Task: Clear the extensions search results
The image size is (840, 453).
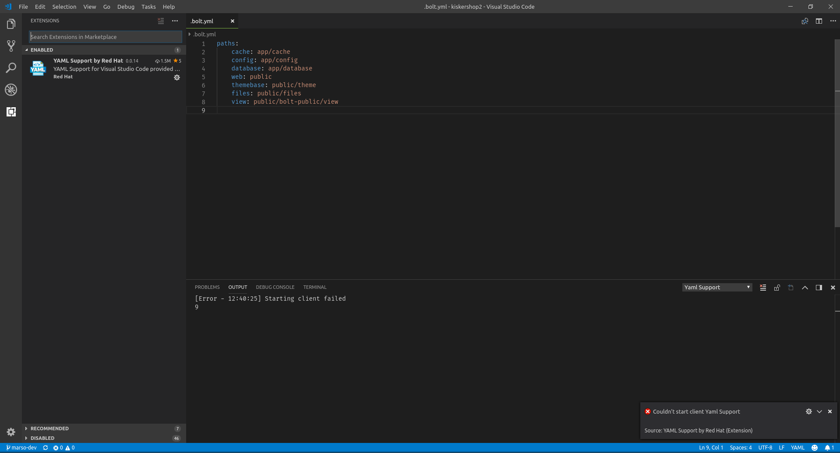Action: 161,21
